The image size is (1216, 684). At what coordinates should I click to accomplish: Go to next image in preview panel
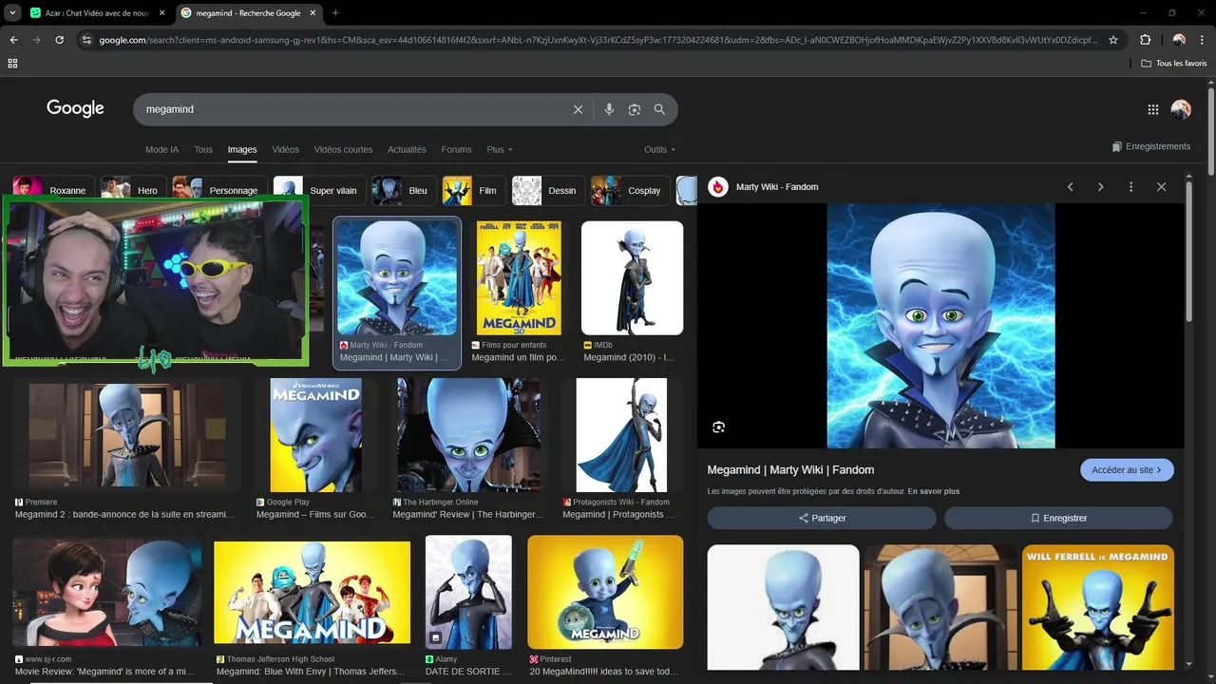click(1101, 187)
